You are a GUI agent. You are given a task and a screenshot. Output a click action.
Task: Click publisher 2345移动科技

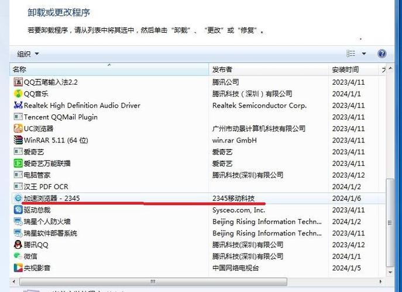(x=233, y=198)
